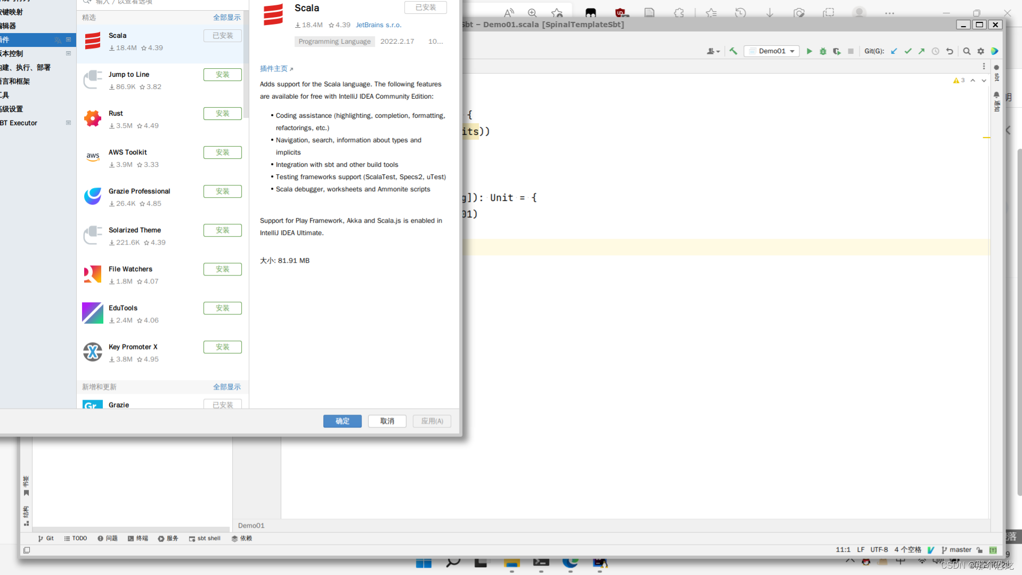Viewport: 1022px width, 575px height.
Task: Open the TODO tool window tab
Action: [x=76, y=538]
